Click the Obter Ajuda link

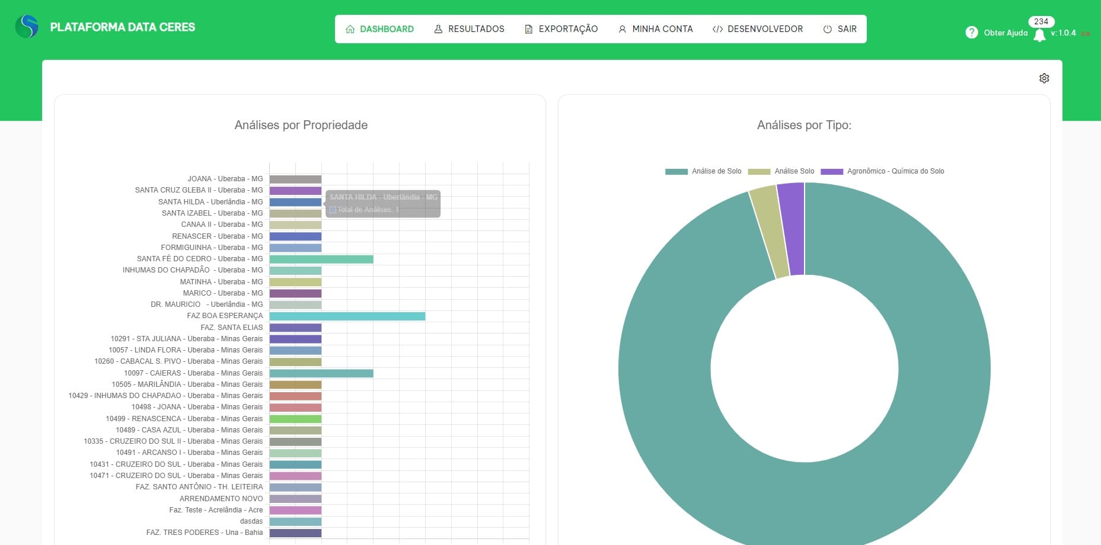click(x=1005, y=33)
